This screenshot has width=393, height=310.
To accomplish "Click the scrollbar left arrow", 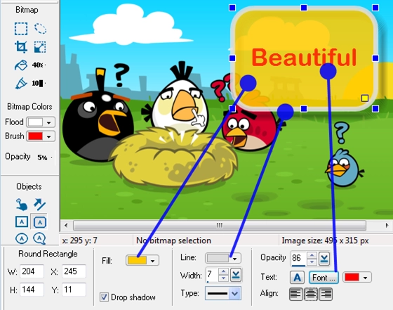I will 66,225.
